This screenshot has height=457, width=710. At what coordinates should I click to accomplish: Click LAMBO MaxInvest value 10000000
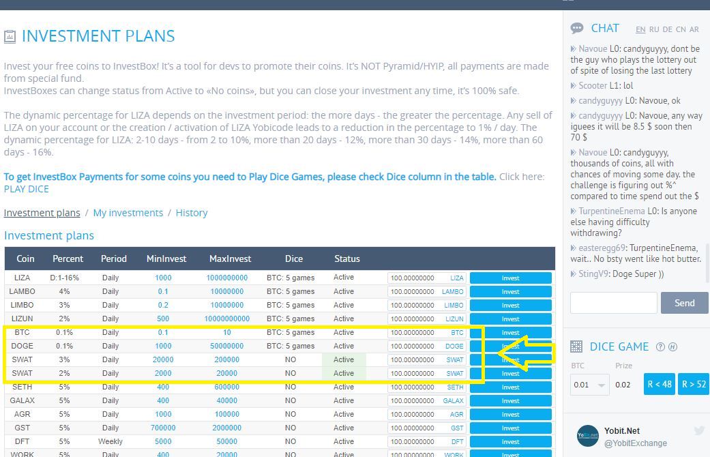click(227, 291)
